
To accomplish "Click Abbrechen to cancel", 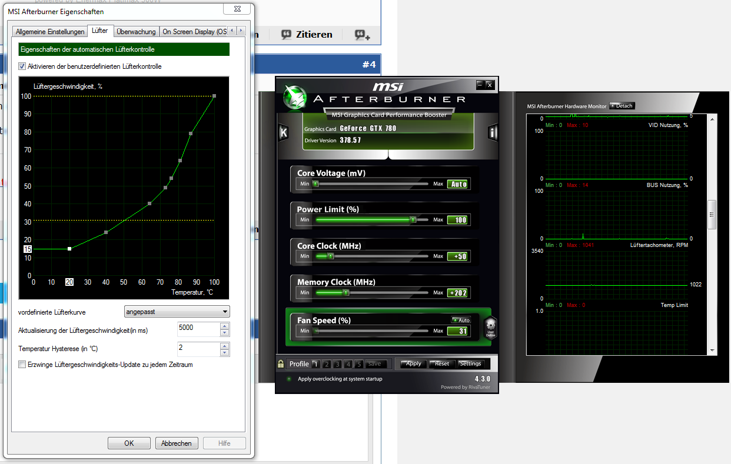I will [x=177, y=443].
